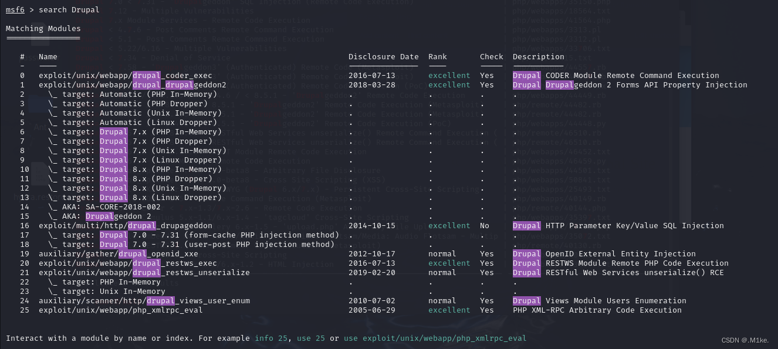Screen dimensions: 778x349
Task: Click the 'AKA: SA-CORE-2018-002' row
Action: click(x=104, y=207)
